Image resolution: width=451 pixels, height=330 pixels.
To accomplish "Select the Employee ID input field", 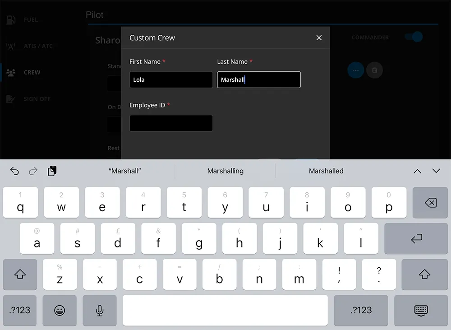I will coord(171,123).
